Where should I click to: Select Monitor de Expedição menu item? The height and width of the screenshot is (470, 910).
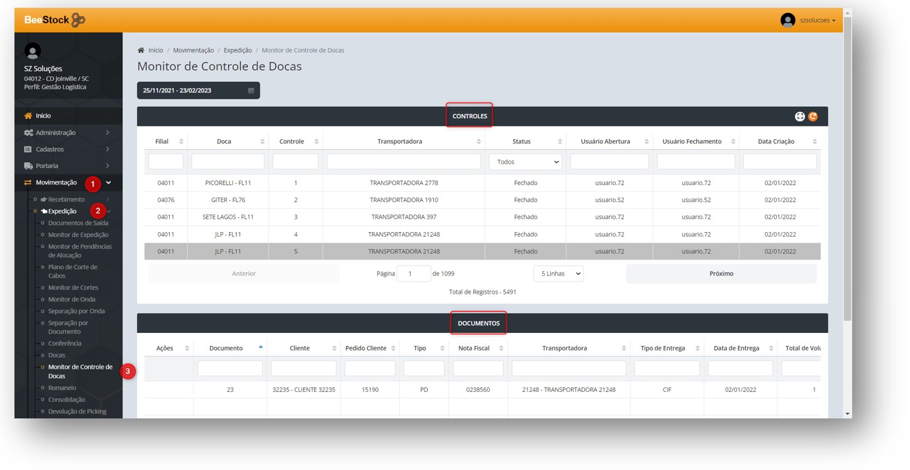(x=78, y=235)
